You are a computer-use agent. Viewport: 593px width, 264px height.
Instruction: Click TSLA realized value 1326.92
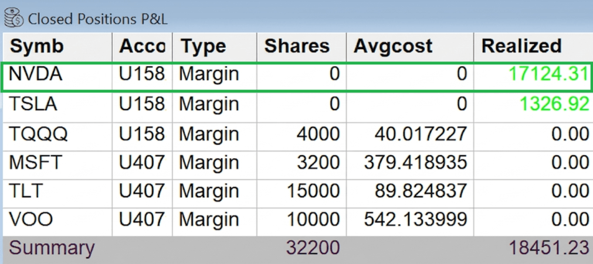pos(554,105)
